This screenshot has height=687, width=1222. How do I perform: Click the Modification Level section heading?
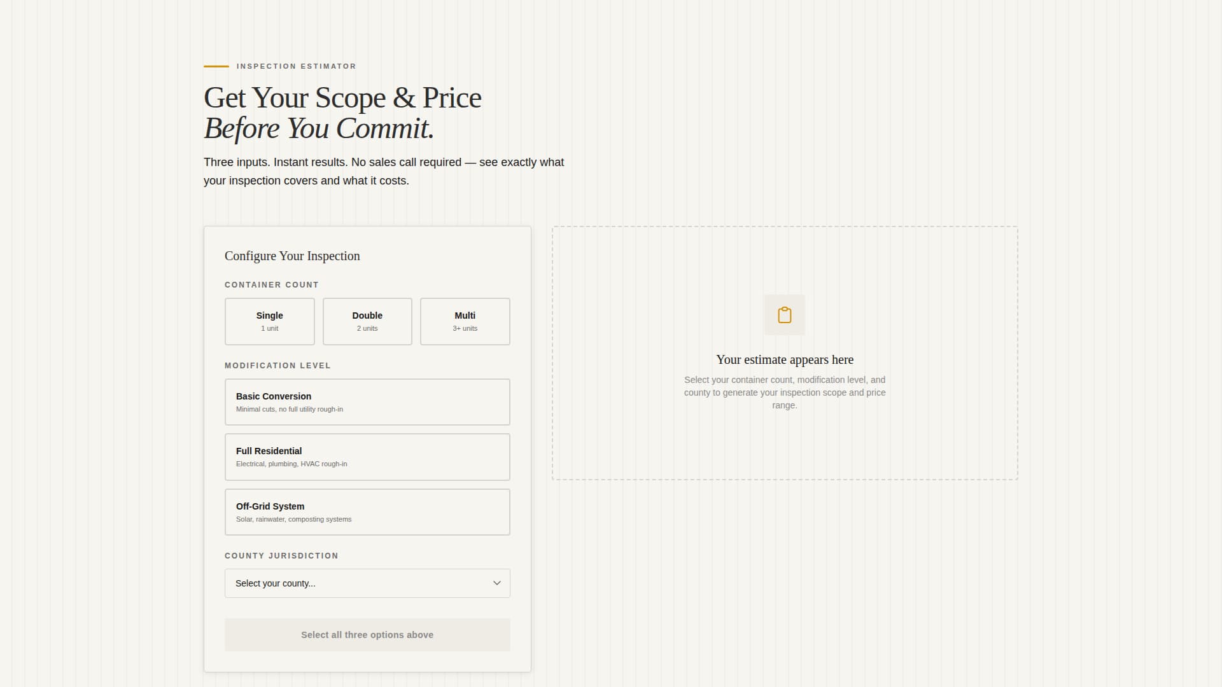[277, 366]
